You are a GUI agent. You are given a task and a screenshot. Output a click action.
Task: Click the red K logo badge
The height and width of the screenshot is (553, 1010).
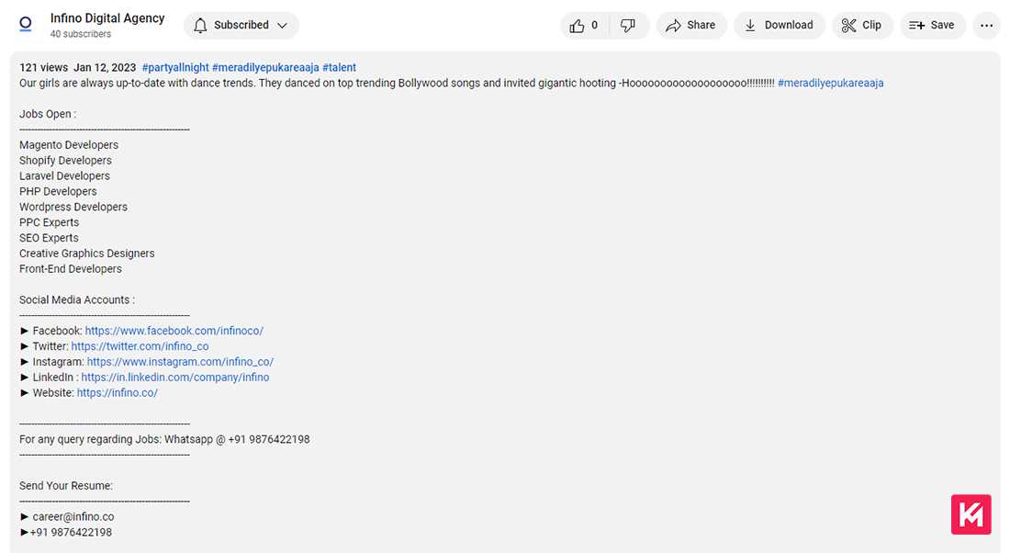[x=971, y=514]
